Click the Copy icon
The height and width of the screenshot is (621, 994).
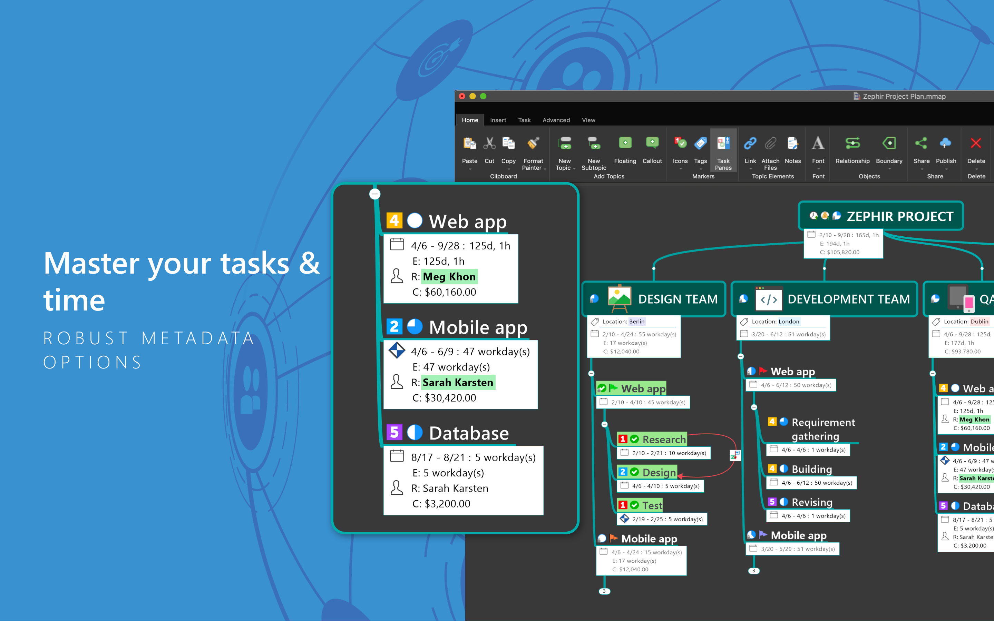(x=508, y=143)
